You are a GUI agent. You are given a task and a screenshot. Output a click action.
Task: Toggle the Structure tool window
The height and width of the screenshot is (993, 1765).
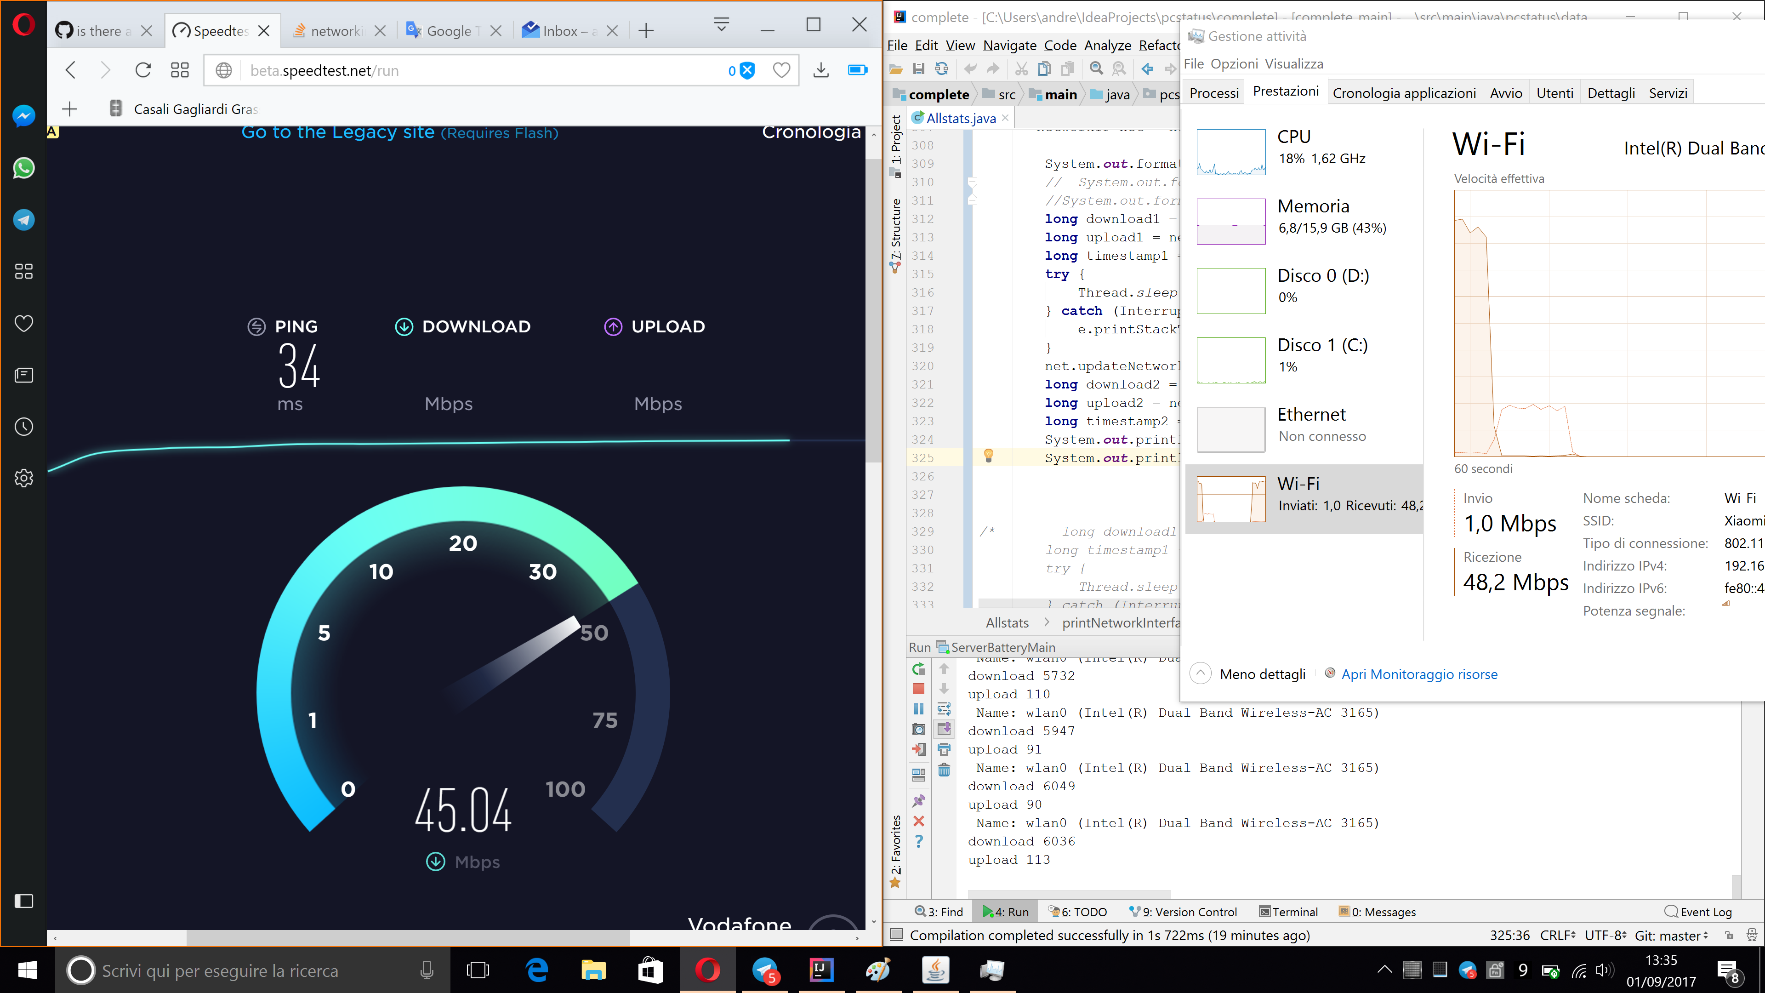895,236
